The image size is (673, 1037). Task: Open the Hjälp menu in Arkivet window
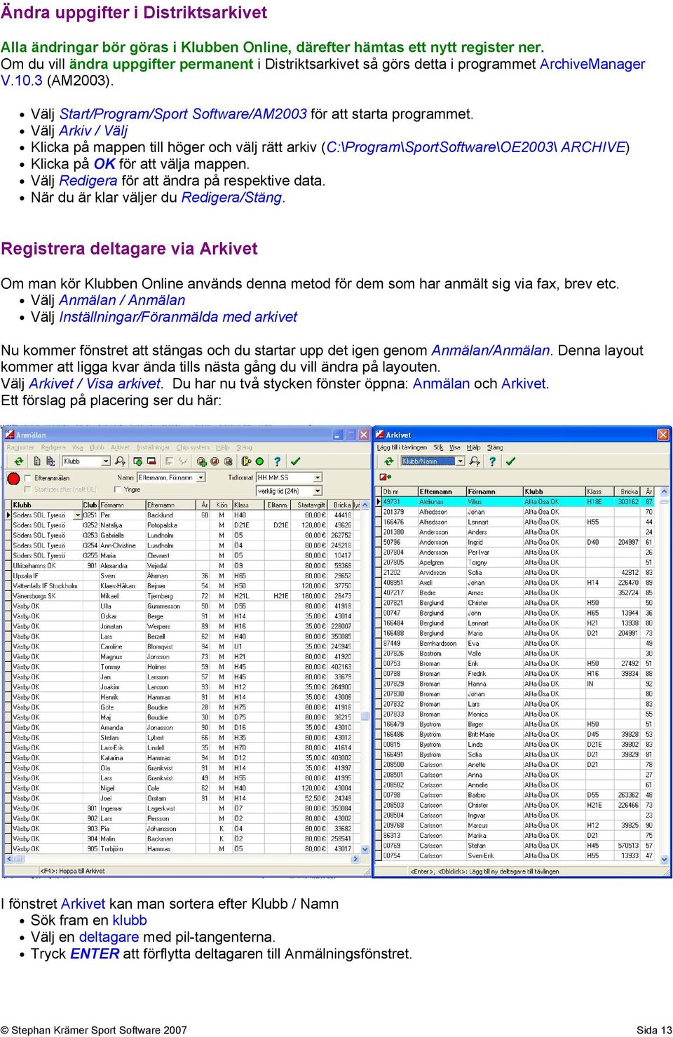click(473, 447)
